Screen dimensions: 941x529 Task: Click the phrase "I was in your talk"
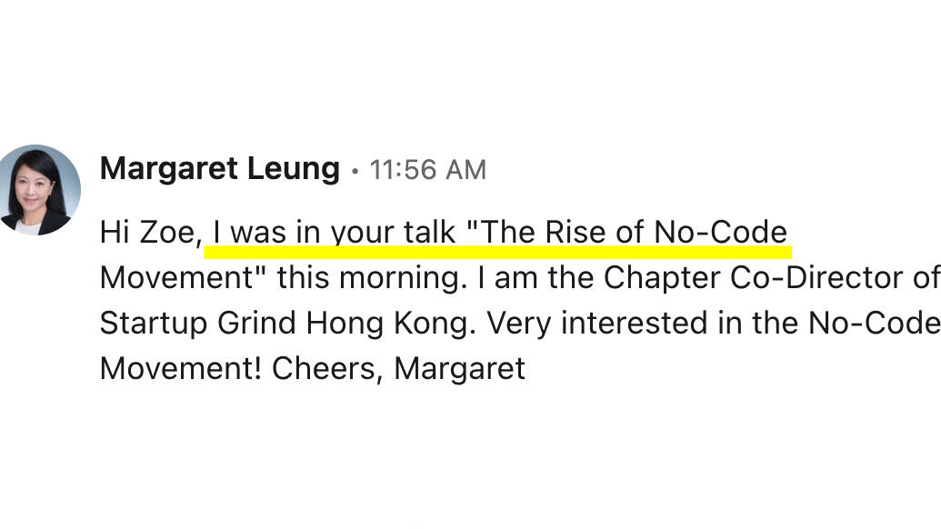tap(334, 233)
